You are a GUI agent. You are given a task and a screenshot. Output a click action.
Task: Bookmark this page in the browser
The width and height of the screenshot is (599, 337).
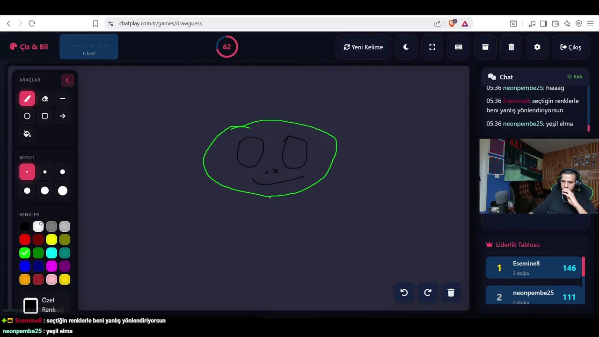tap(95, 23)
